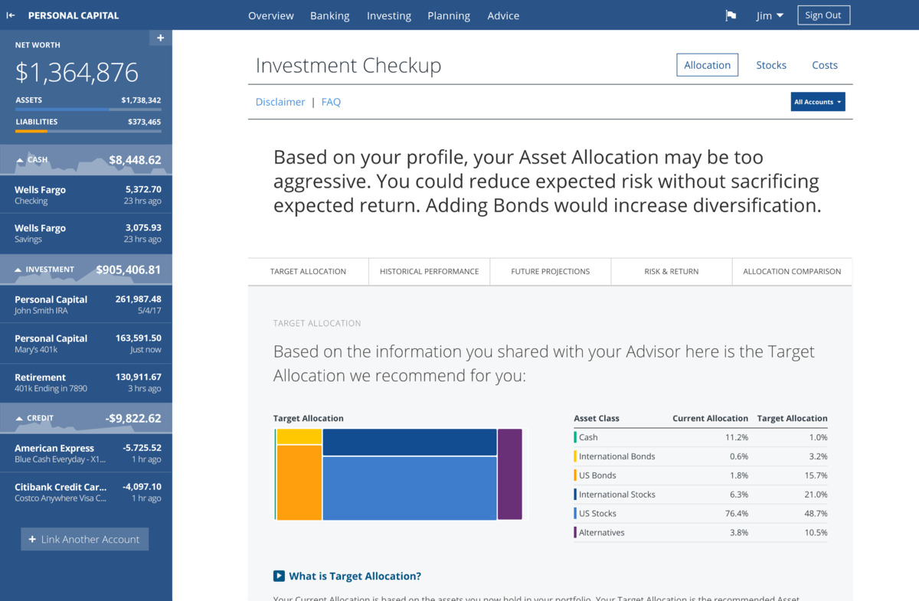Viewport: 919px width, 601px height.
Task: Click the orange US Bonds chart block
Action: 299,483
